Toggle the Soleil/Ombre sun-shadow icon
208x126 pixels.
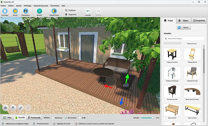(x=54, y=11)
